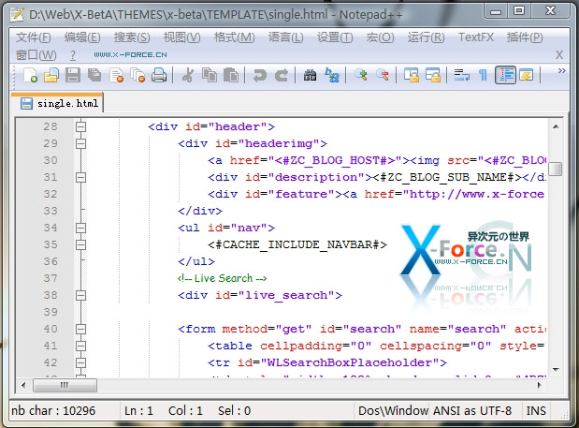This screenshot has height=428, width=579.
Task: Open a file using the folder icon
Action: coord(51,75)
